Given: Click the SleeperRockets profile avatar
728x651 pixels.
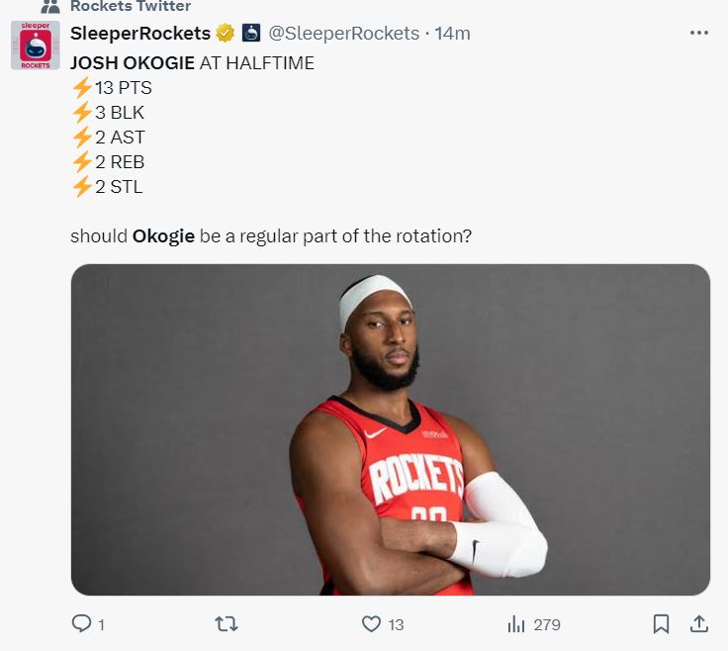Looking at the screenshot, I should pyautogui.click(x=35, y=46).
